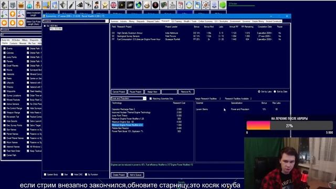Click the zoom in magnifier icon

click(4, 14)
